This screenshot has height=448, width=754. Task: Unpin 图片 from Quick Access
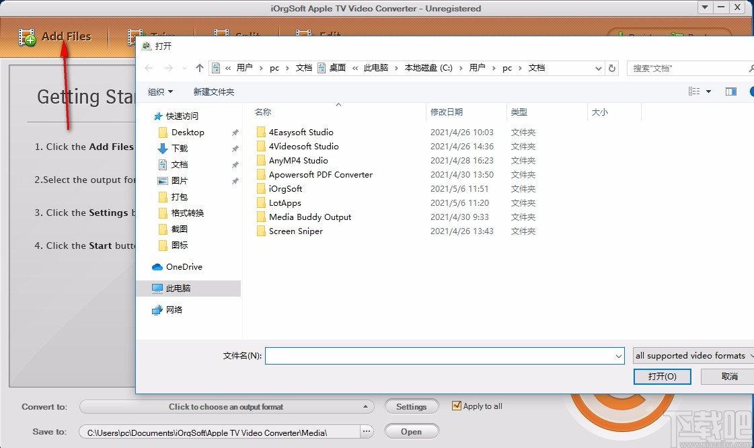pyautogui.click(x=235, y=180)
